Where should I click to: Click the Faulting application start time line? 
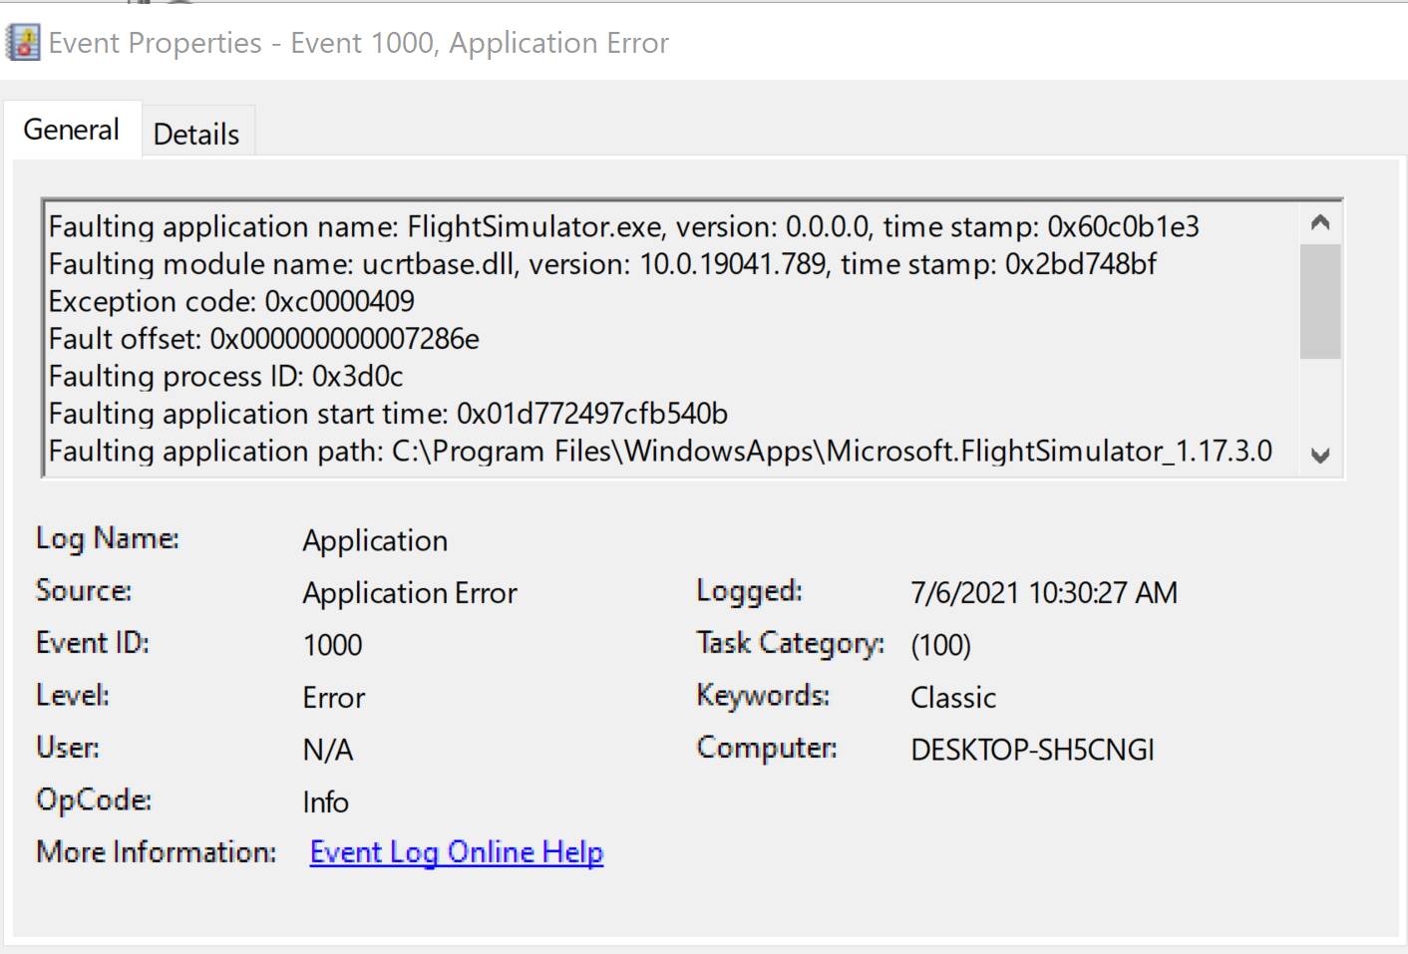coord(388,414)
